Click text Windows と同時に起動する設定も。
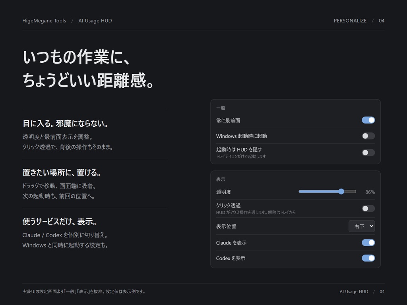 [x=66, y=245]
